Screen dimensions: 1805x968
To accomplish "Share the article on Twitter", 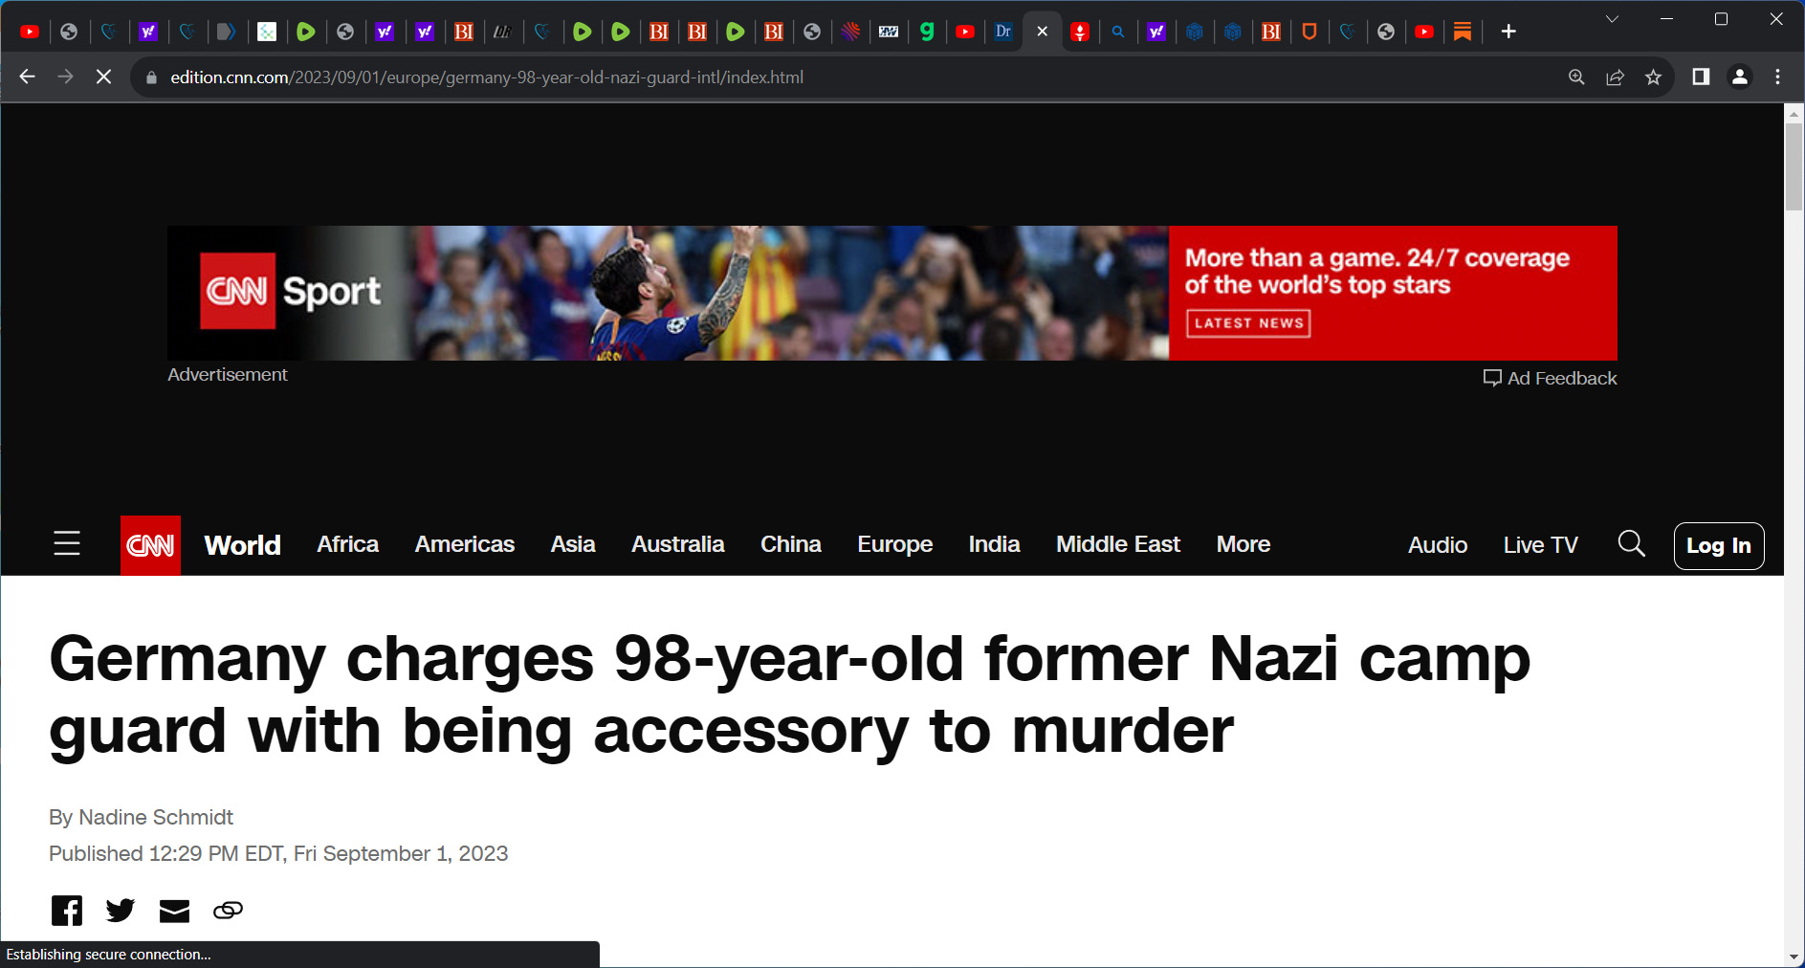I will pos(121,910).
